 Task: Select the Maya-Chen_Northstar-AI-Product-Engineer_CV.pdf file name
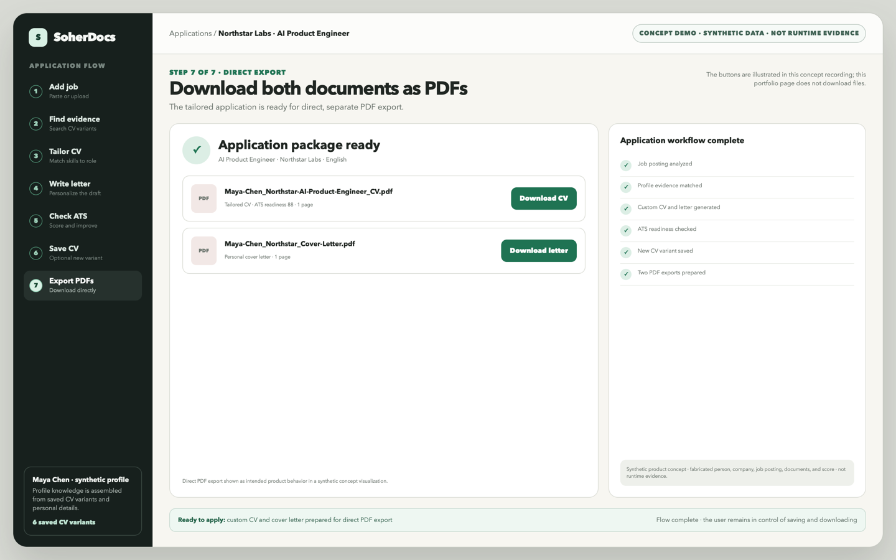309,192
